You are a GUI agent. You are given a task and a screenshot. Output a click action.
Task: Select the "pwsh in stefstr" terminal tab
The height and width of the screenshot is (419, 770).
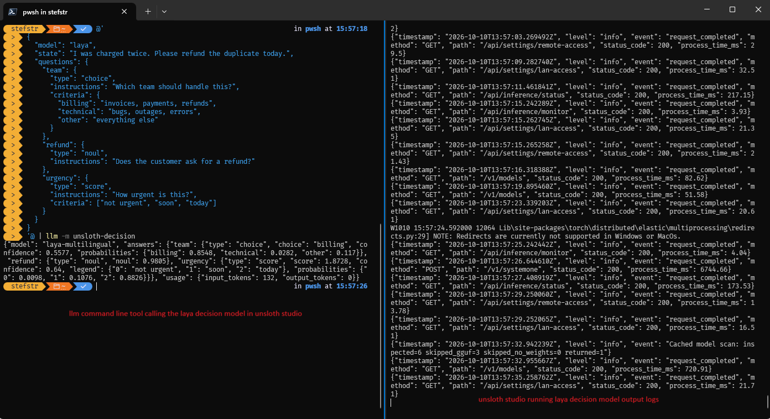[x=69, y=11]
